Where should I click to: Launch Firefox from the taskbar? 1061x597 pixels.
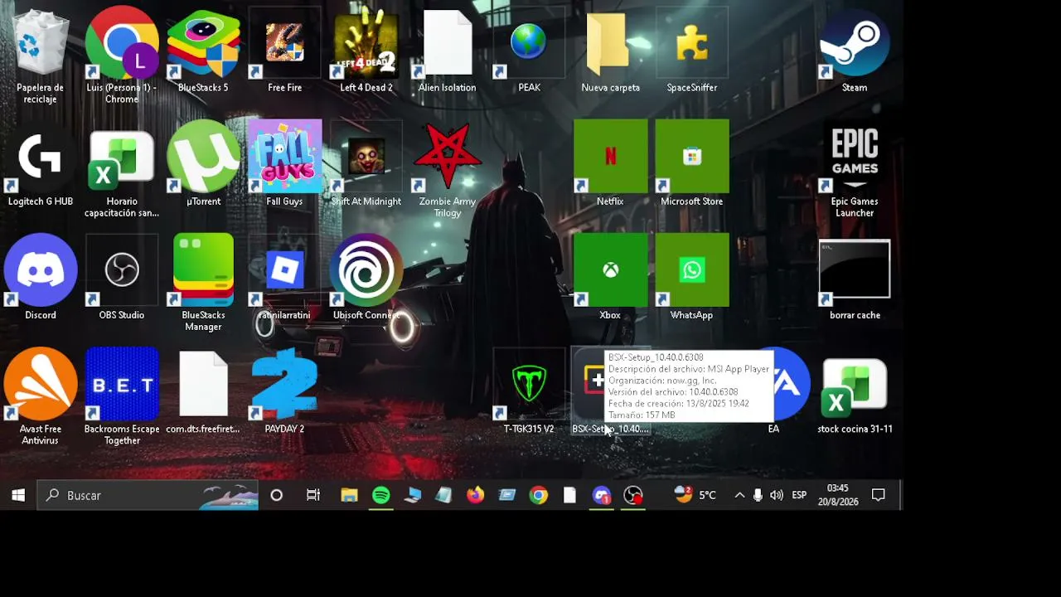click(x=475, y=495)
